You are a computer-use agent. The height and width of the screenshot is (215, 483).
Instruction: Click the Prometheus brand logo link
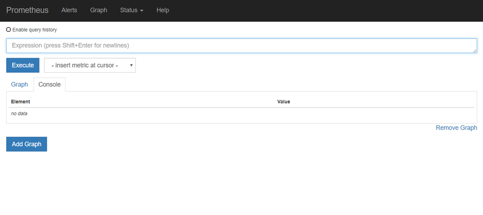click(27, 10)
